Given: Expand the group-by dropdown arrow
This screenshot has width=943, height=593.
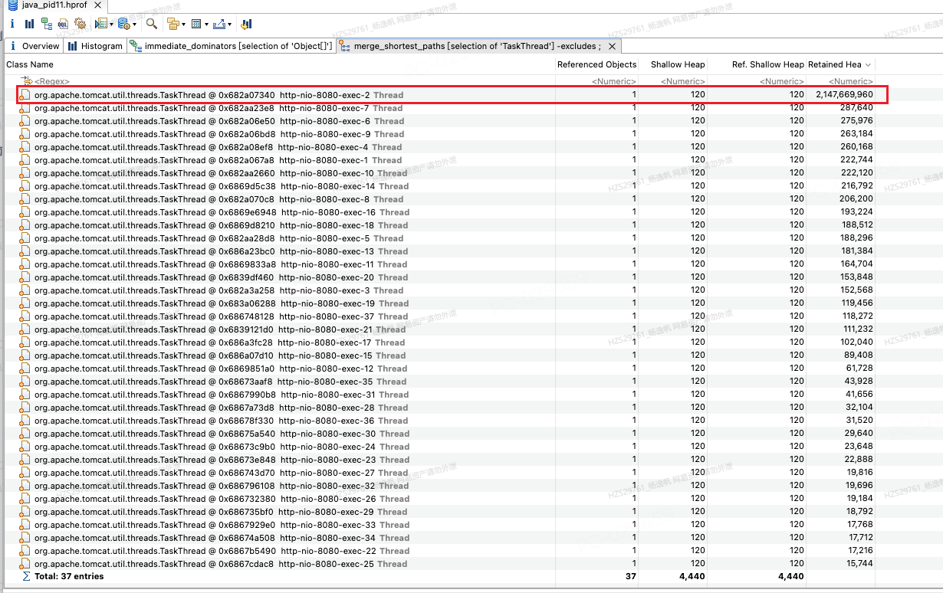Looking at the screenshot, I should [183, 25].
